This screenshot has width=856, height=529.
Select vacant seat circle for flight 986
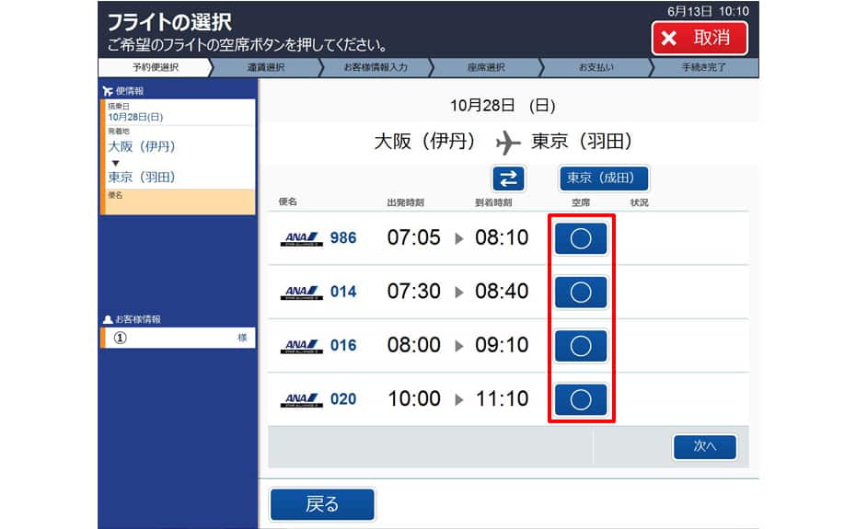coord(581,238)
